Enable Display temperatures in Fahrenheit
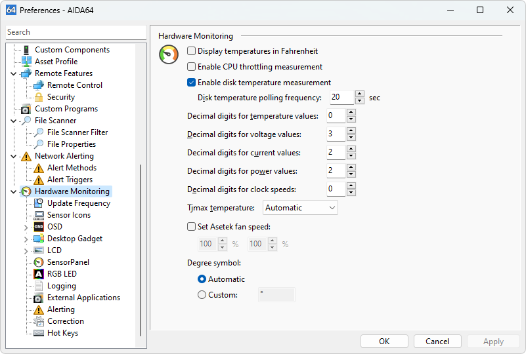 point(192,51)
